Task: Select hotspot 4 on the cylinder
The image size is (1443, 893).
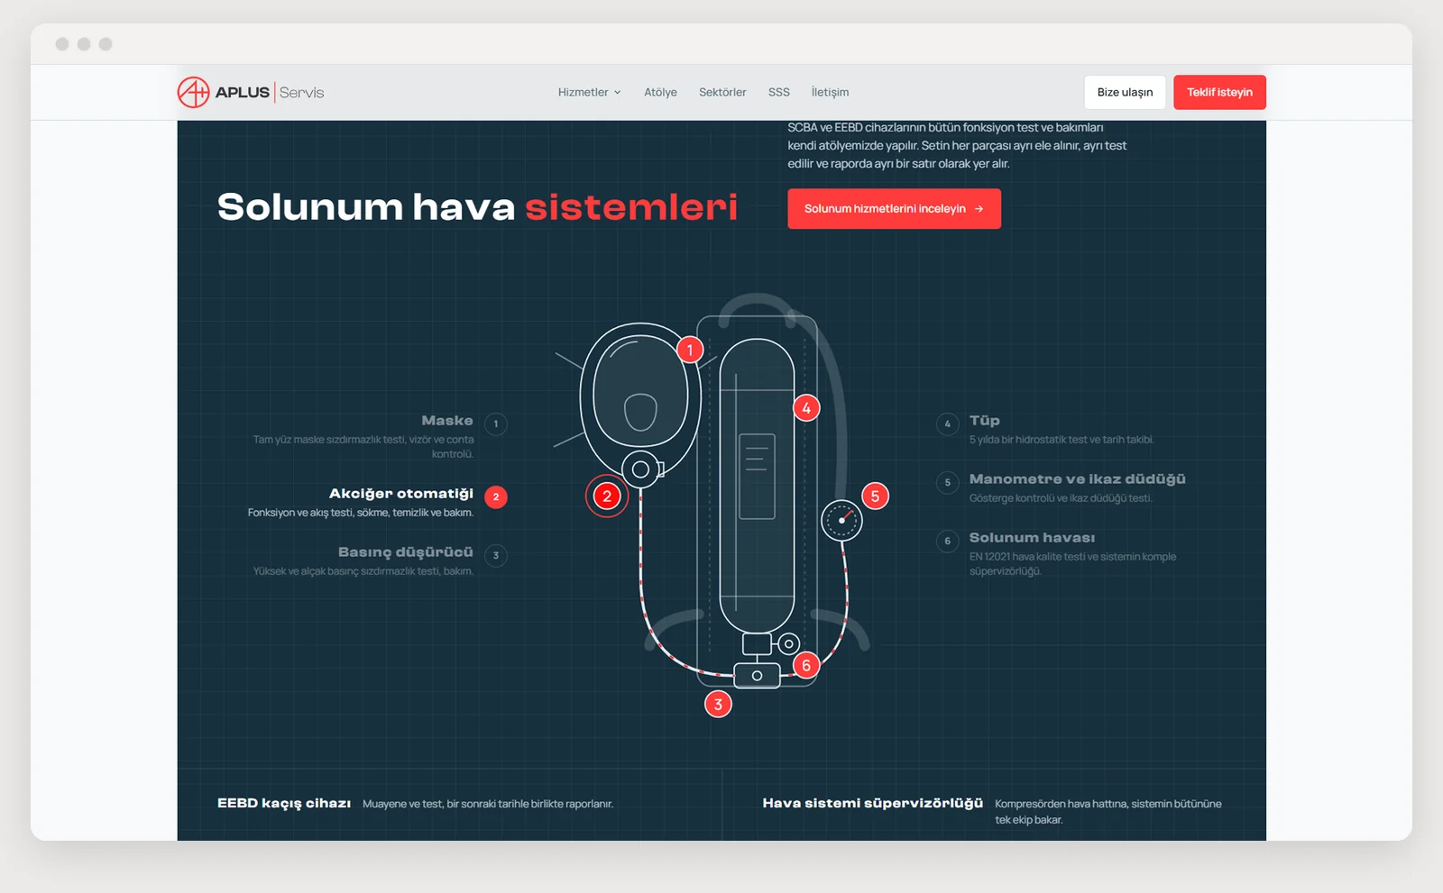Action: [x=806, y=408]
